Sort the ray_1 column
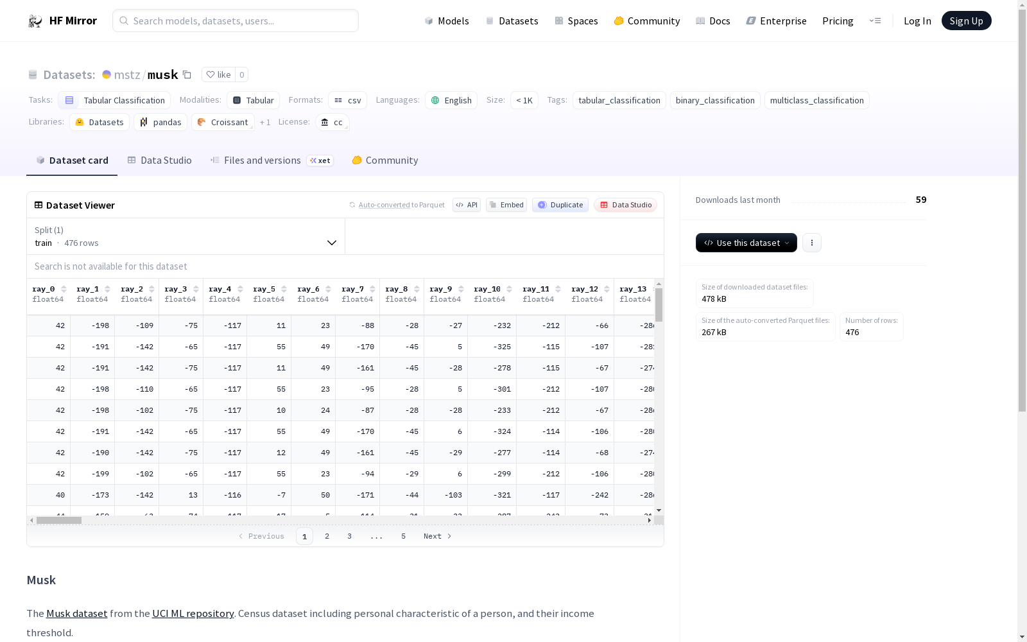Viewport: 1027px width, 642px height. [108, 290]
